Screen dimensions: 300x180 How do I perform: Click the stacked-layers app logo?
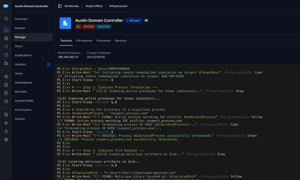[6, 6]
